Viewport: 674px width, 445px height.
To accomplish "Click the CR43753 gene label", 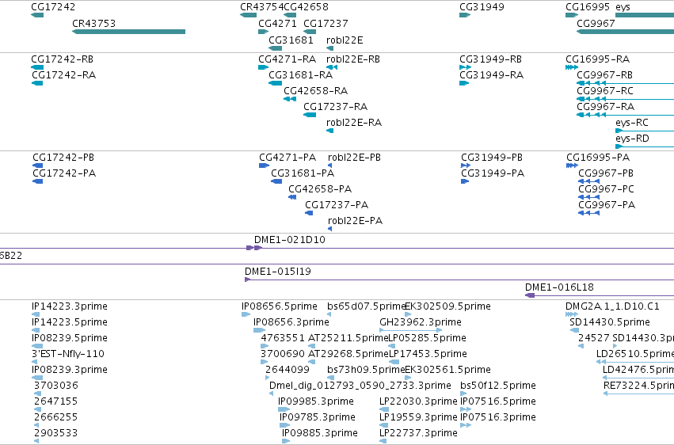I will (x=93, y=24).
